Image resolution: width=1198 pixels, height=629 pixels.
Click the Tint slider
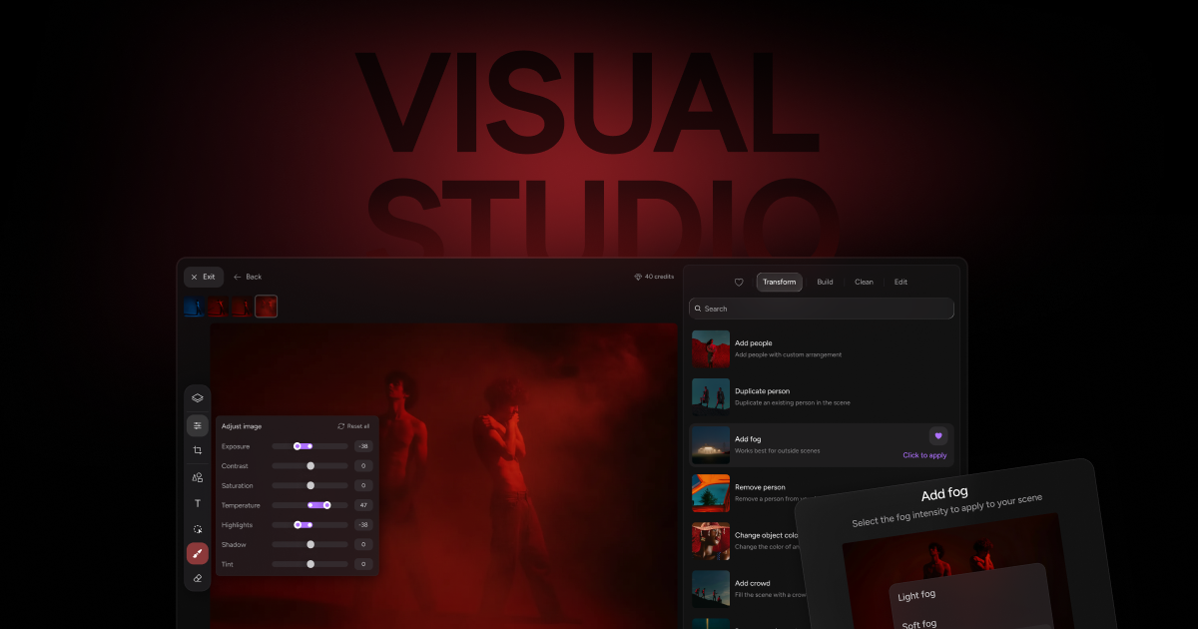310,564
